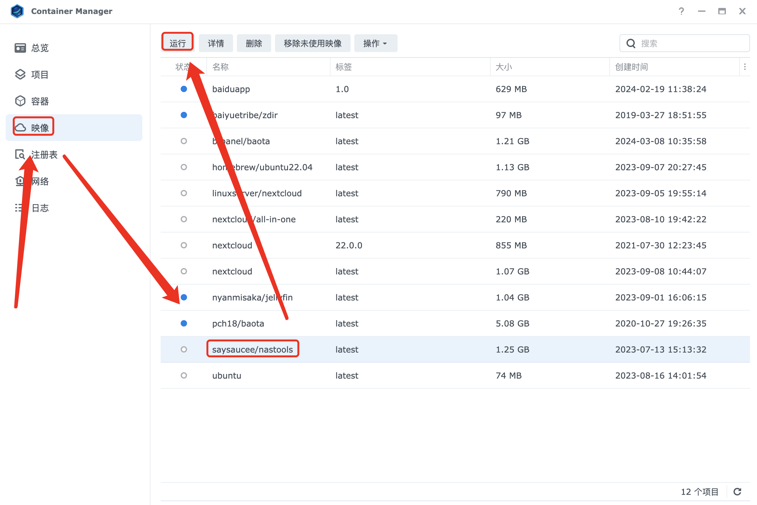Click the magnifier icon in search box
757x505 pixels.
tap(631, 44)
